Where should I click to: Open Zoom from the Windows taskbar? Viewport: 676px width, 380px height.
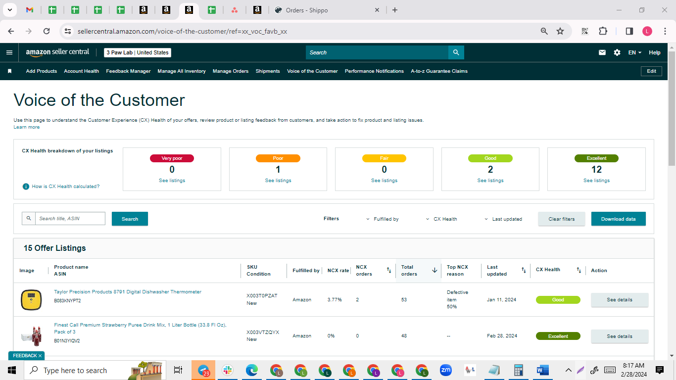click(446, 370)
